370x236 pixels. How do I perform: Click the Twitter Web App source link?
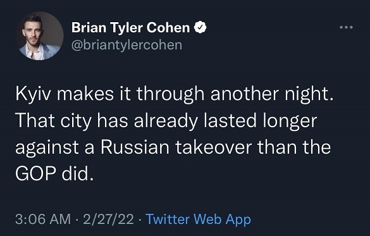199,220
